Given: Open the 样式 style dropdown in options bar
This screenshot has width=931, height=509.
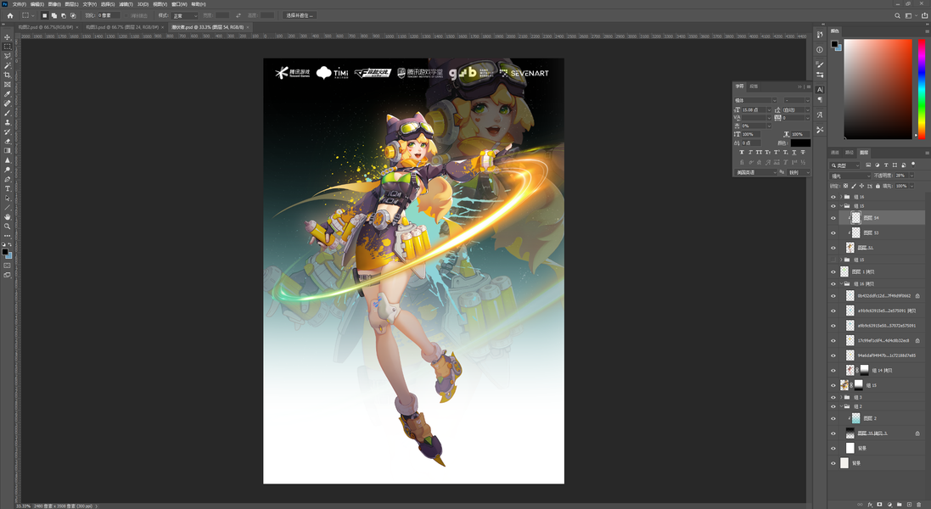Looking at the screenshot, I should coord(185,15).
